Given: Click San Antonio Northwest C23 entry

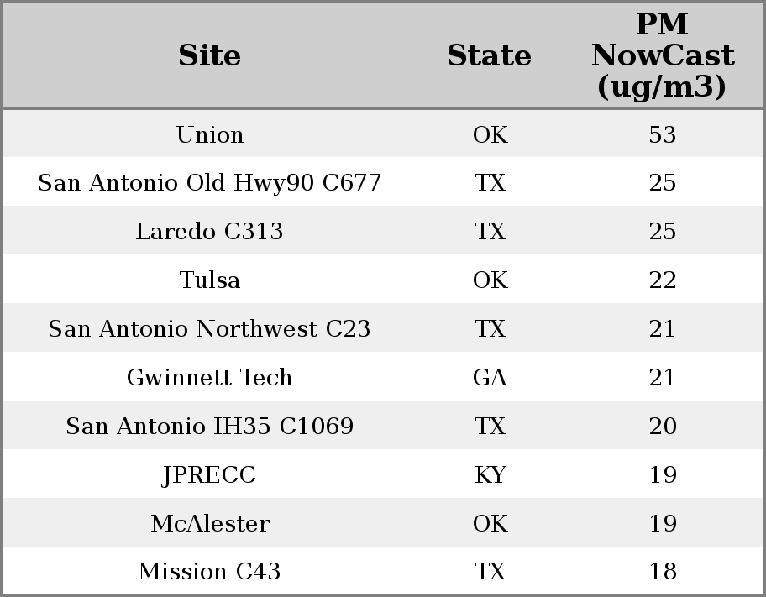Looking at the screenshot, I should pos(209,328).
